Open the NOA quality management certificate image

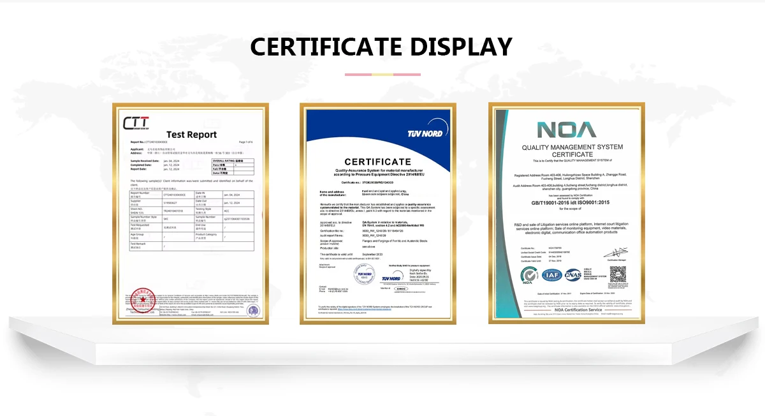tap(567, 214)
